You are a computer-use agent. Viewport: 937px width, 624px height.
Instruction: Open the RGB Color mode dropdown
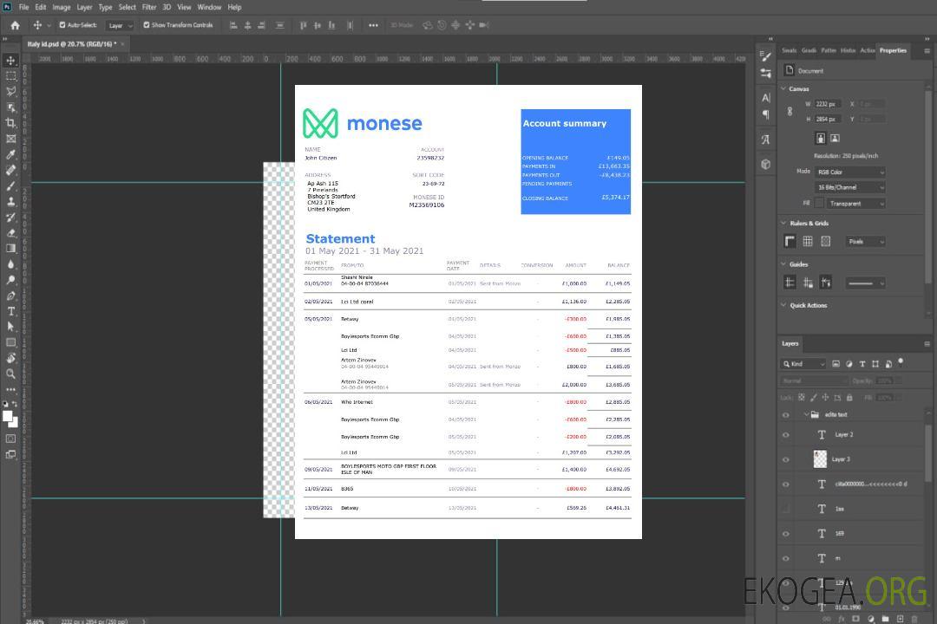click(x=850, y=172)
